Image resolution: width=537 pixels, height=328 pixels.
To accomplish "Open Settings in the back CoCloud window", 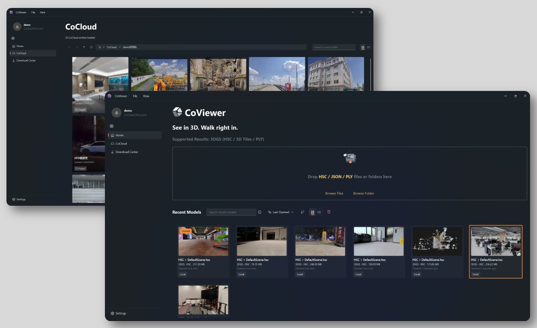I will tap(19, 199).
